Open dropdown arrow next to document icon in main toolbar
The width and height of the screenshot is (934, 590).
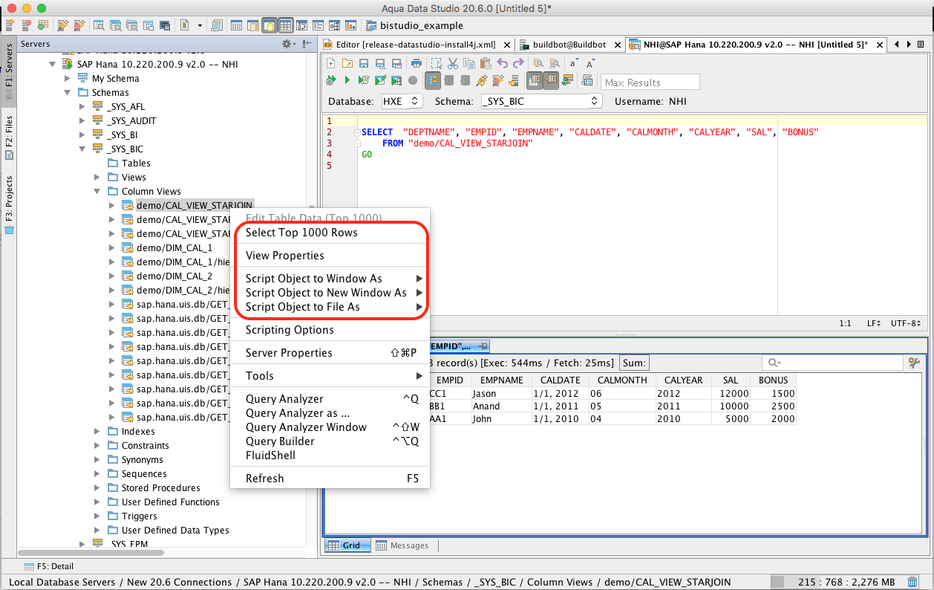[200, 25]
